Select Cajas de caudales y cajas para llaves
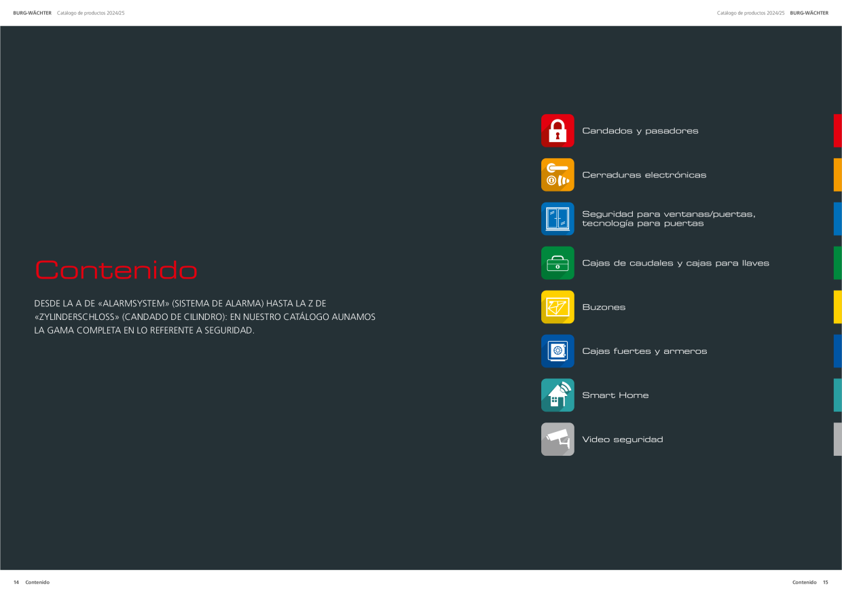 (x=676, y=263)
